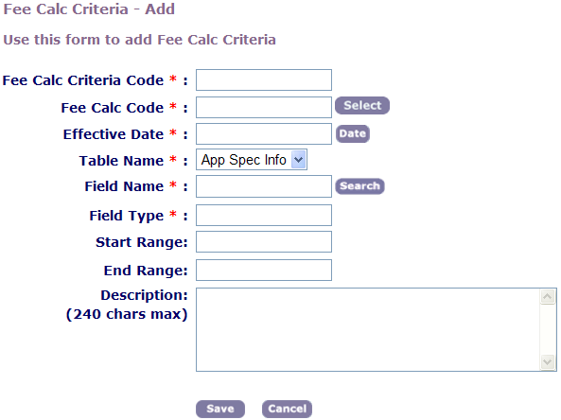The width and height of the screenshot is (561, 420).
Task: Open Fee Calc Code picker via Select button
Action: (x=362, y=106)
